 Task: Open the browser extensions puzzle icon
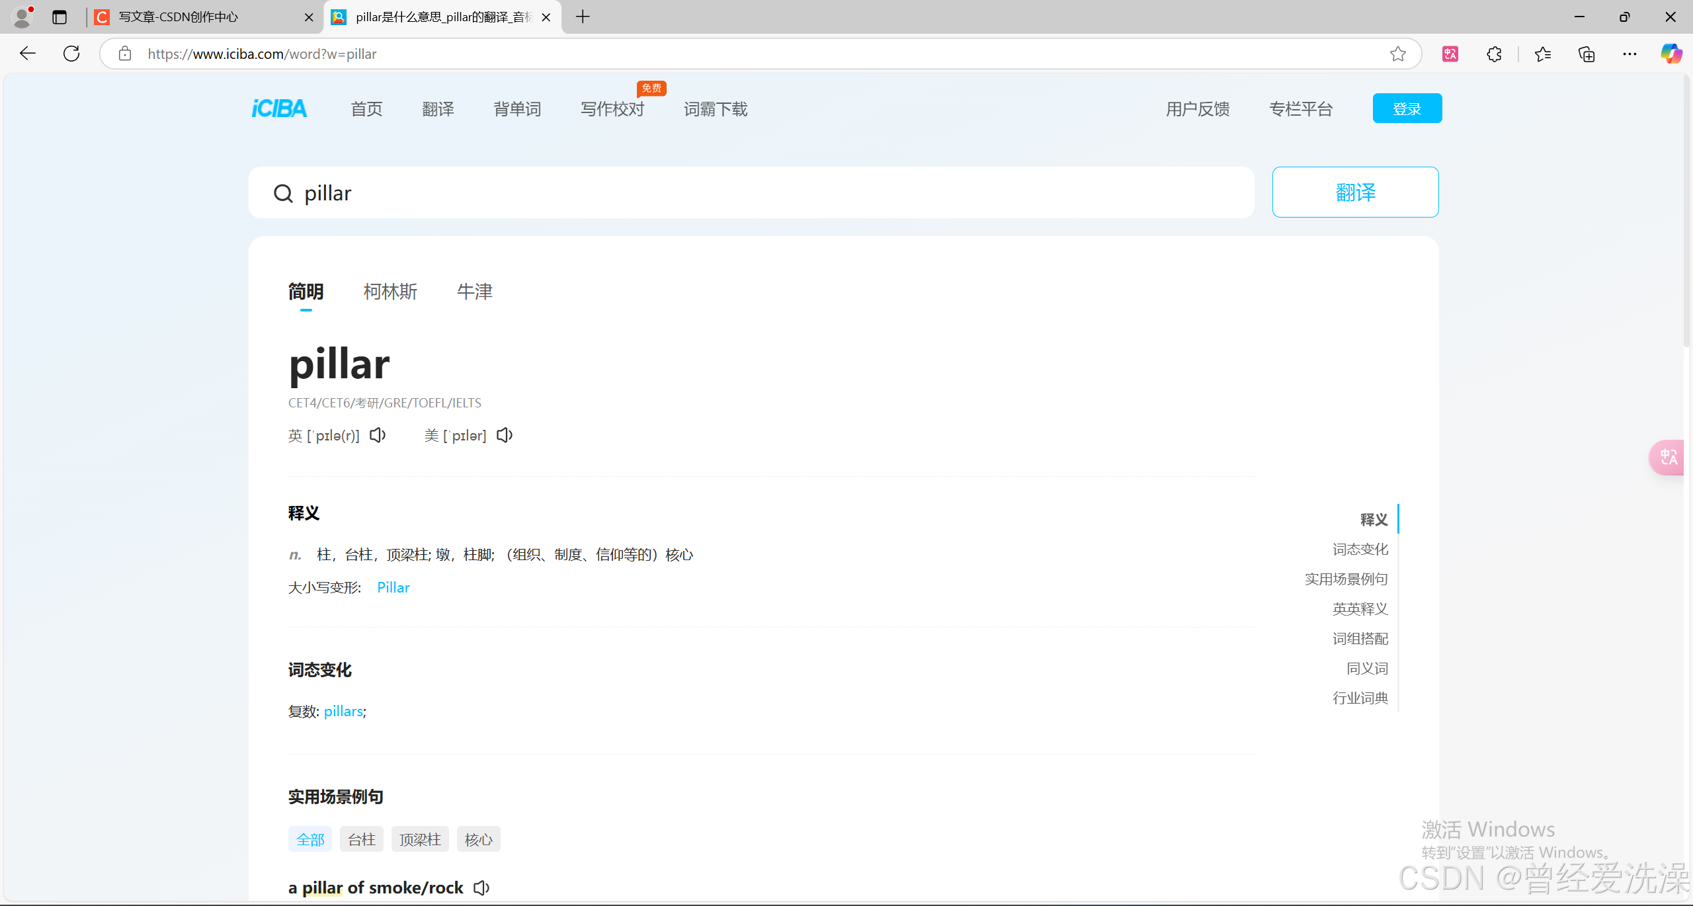(x=1494, y=54)
